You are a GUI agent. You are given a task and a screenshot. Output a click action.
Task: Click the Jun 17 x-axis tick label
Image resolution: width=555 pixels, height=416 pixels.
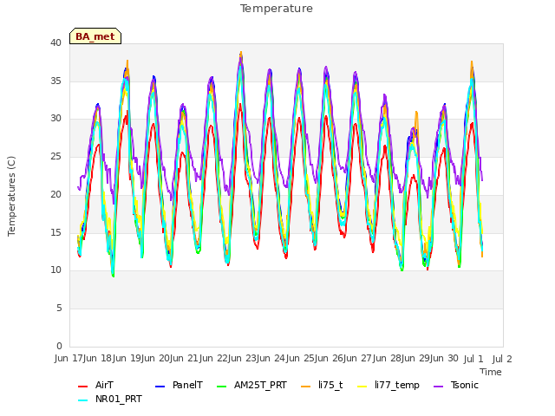point(69,358)
